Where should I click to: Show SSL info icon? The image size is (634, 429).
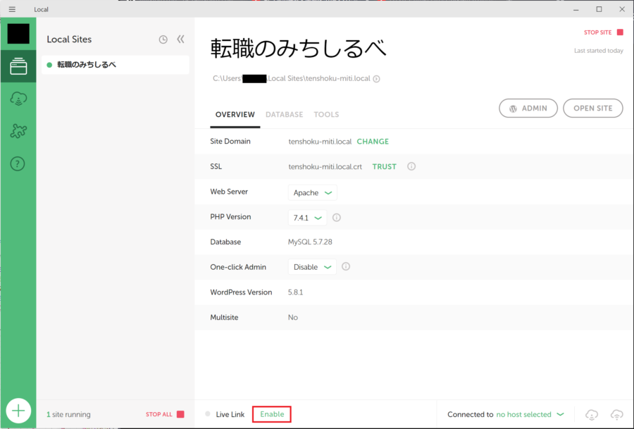tap(411, 166)
